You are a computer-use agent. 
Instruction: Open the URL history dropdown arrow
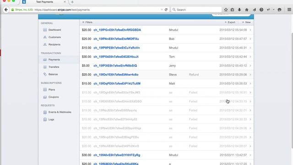click(162, 10)
